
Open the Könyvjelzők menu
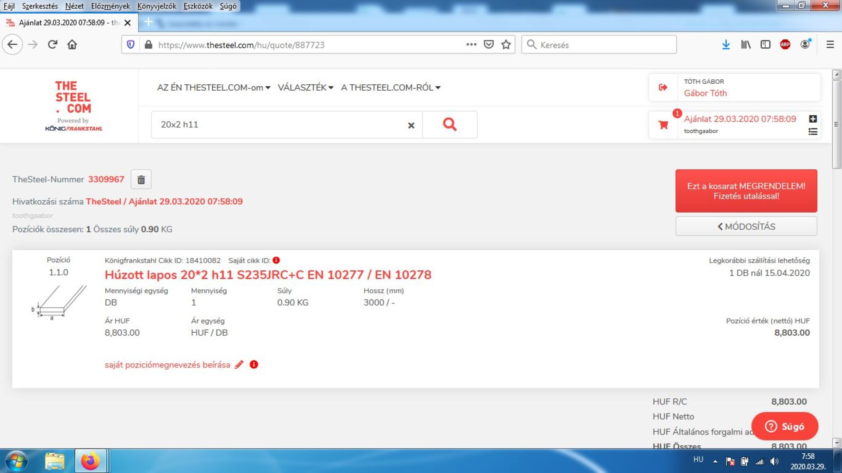click(157, 6)
